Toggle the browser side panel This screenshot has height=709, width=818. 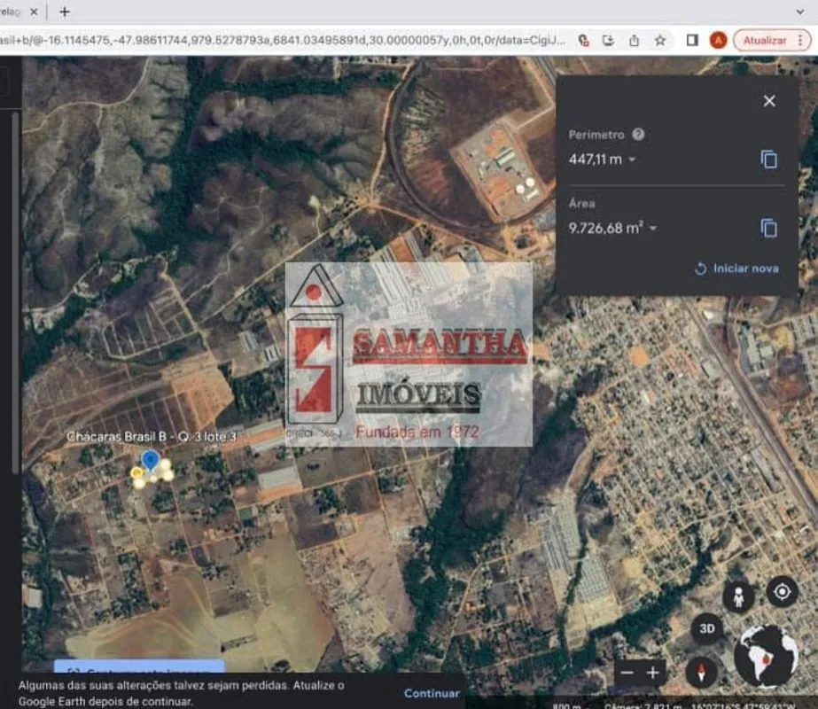click(692, 40)
